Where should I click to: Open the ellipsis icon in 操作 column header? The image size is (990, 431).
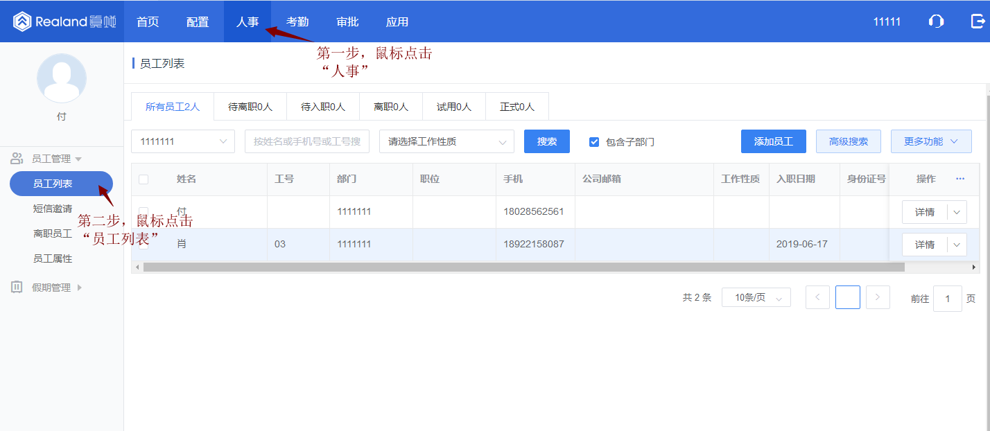pyautogui.click(x=960, y=179)
